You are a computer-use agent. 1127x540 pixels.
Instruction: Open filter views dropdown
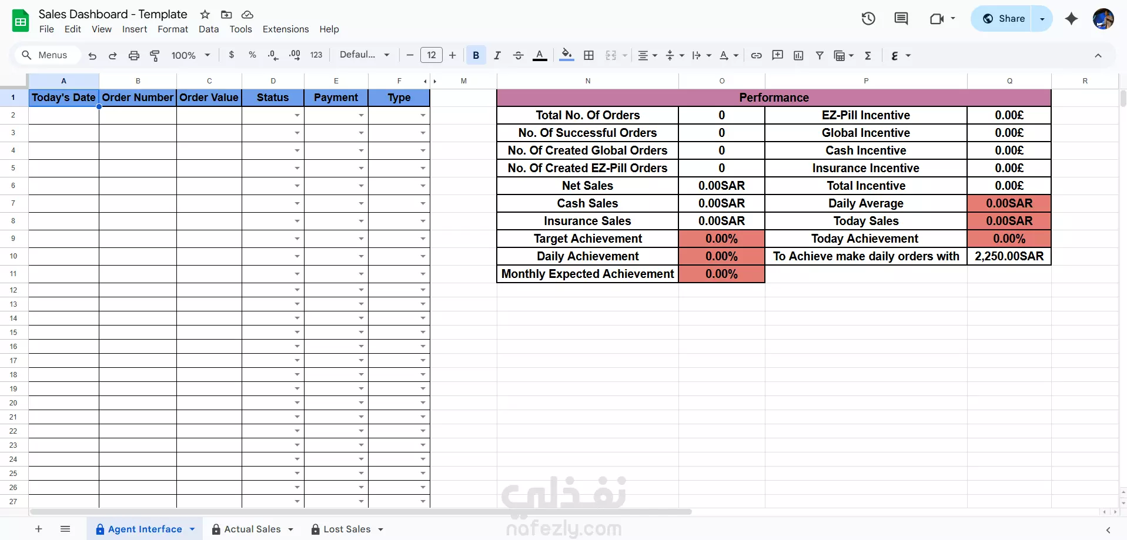844,55
